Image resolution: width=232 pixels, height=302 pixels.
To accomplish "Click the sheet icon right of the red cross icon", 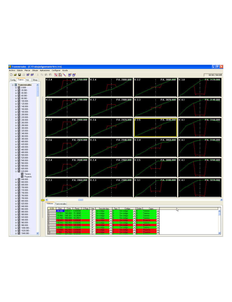I will click(60, 75).
